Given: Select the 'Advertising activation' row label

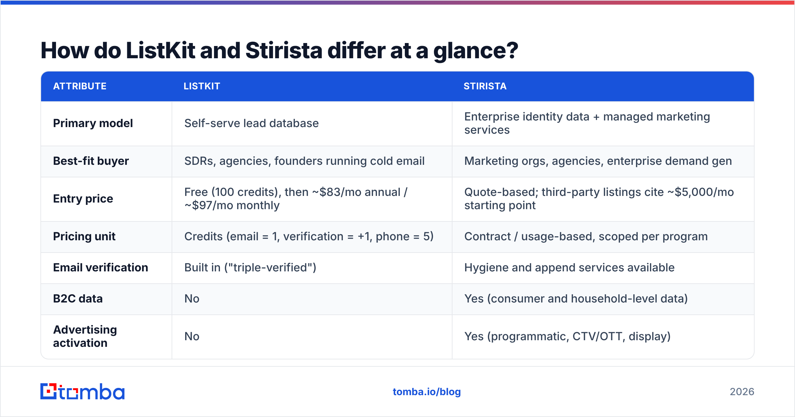Looking at the screenshot, I should pos(85,337).
